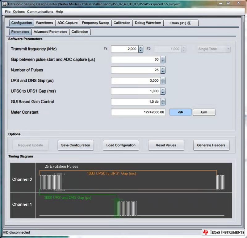Decrease UPS0 to UPS1 Gap value
This screenshot has width=247, height=238.
(x=163, y=93)
